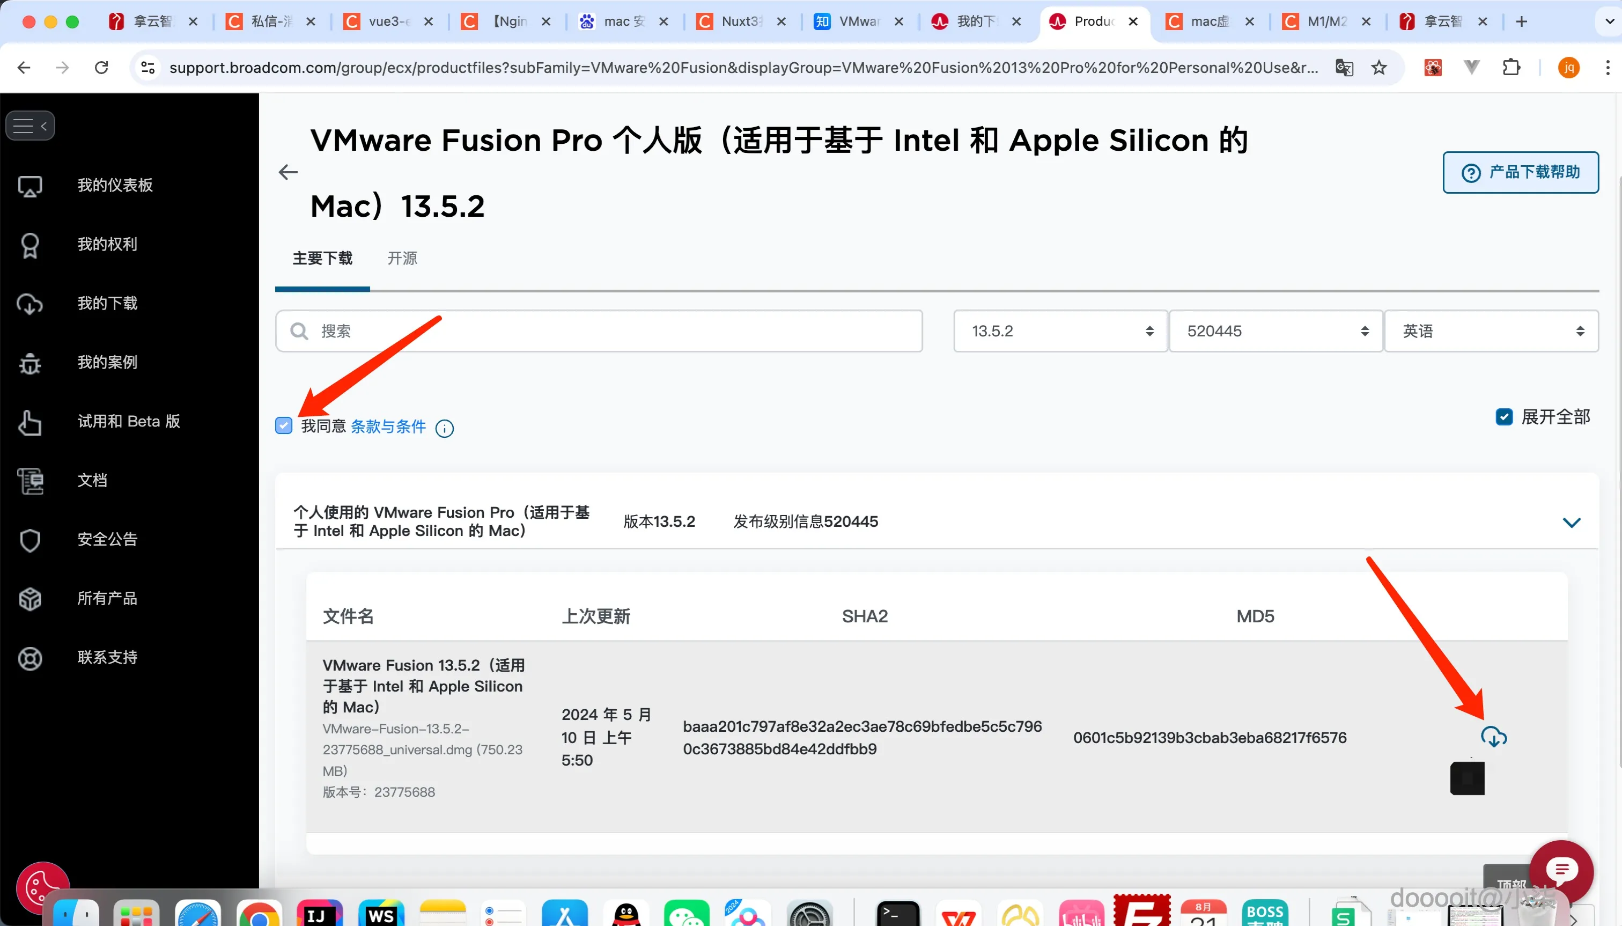
Task: Open the 条款与条件 link
Action: click(x=387, y=427)
